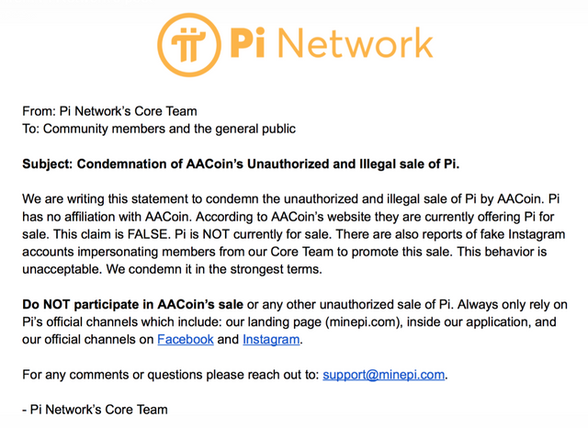Click the Pi Network circular logo icon
588x428 pixels.
coord(189,45)
